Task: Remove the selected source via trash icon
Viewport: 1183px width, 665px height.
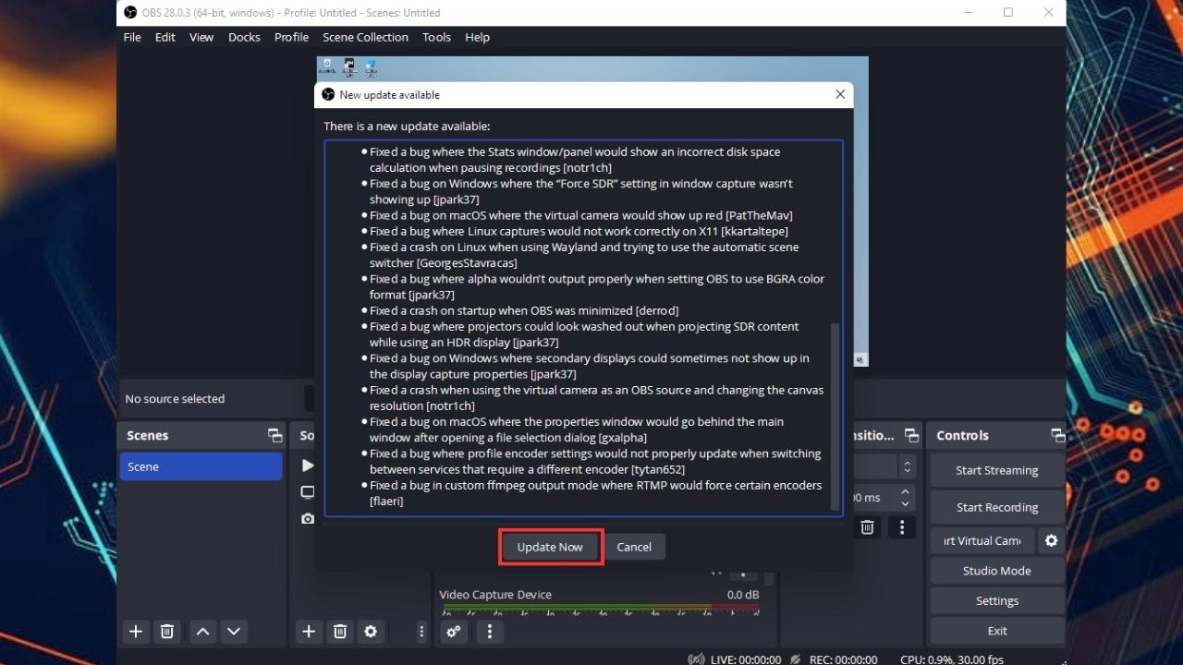Action: [x=339, y=631]
